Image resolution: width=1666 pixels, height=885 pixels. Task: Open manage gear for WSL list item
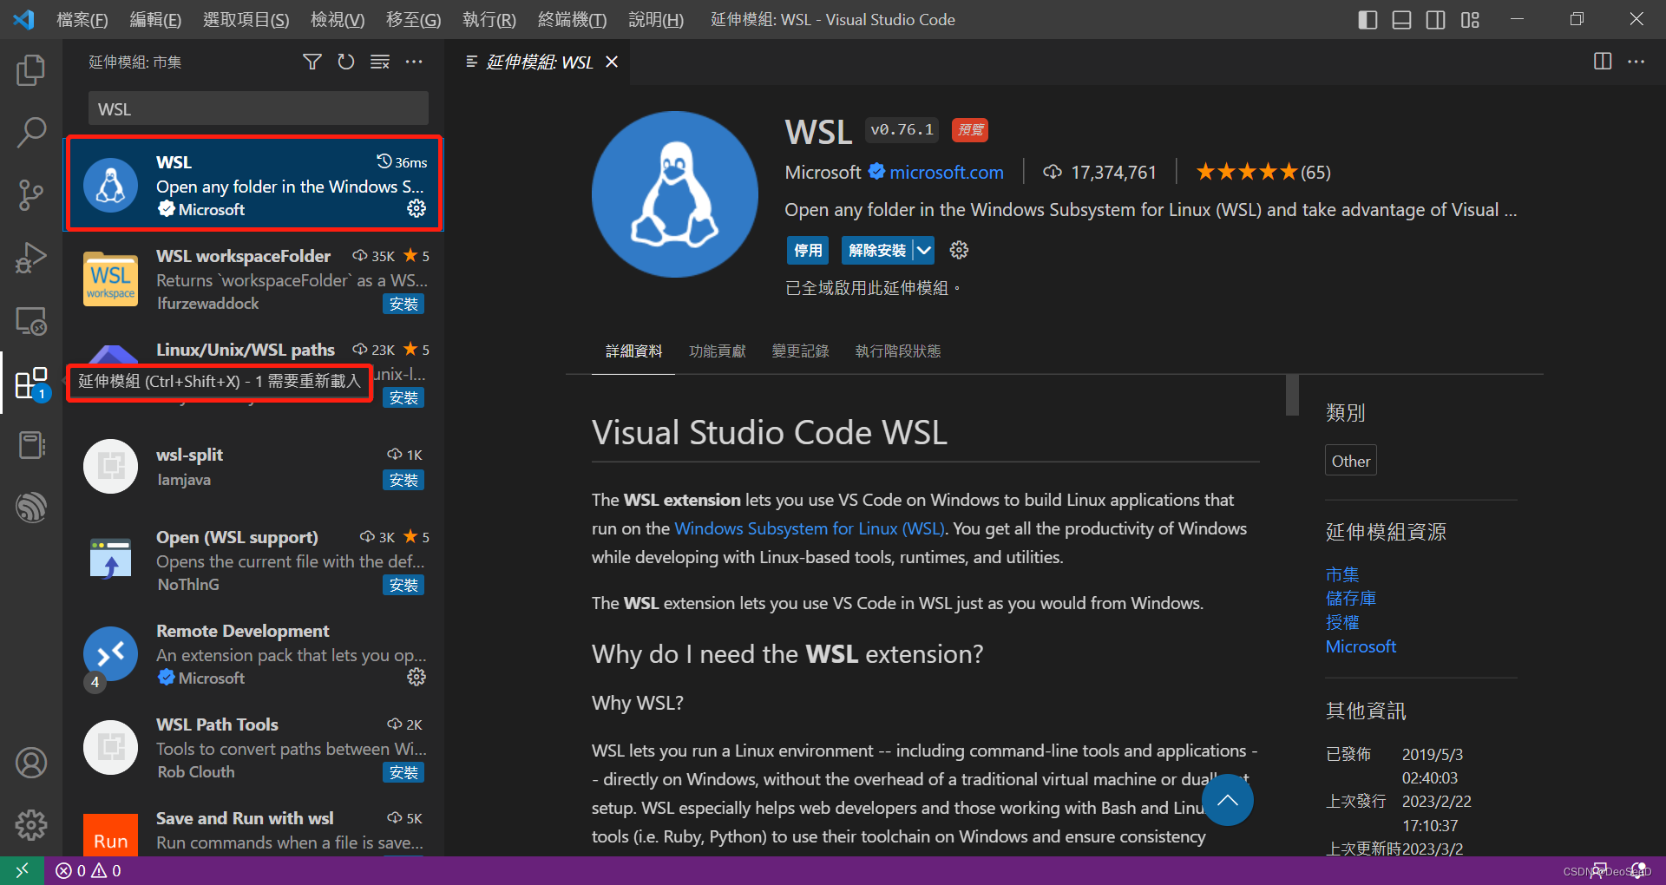click(x=416, y=208)
